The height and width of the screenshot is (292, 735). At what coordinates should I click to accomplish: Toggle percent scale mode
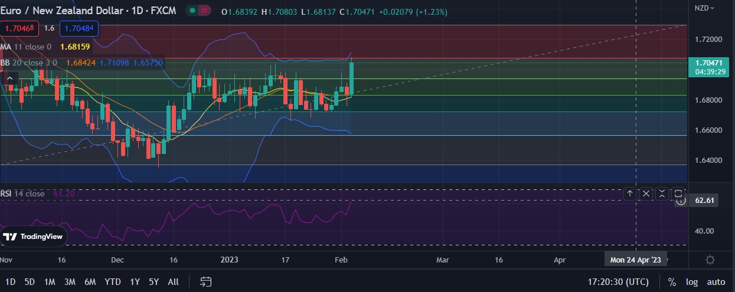coord(672,282)
